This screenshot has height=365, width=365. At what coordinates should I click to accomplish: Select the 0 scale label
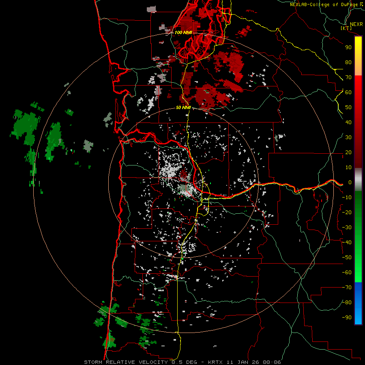click(x=350, y=182)
